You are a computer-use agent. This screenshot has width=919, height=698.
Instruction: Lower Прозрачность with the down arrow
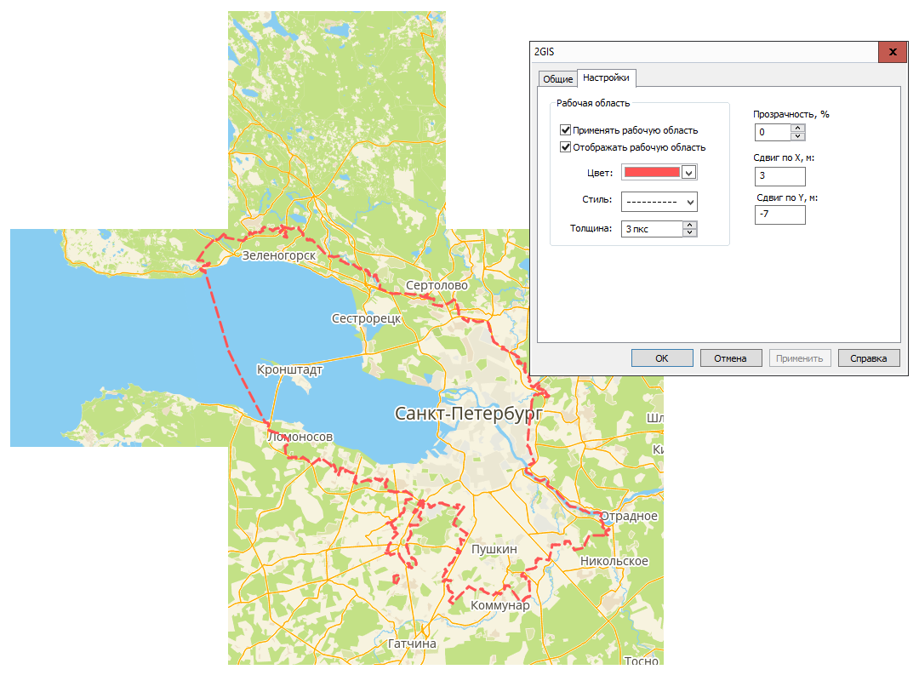(x=797, y=136)
